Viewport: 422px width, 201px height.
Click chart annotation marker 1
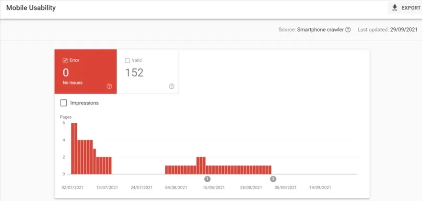click(207, 179)
